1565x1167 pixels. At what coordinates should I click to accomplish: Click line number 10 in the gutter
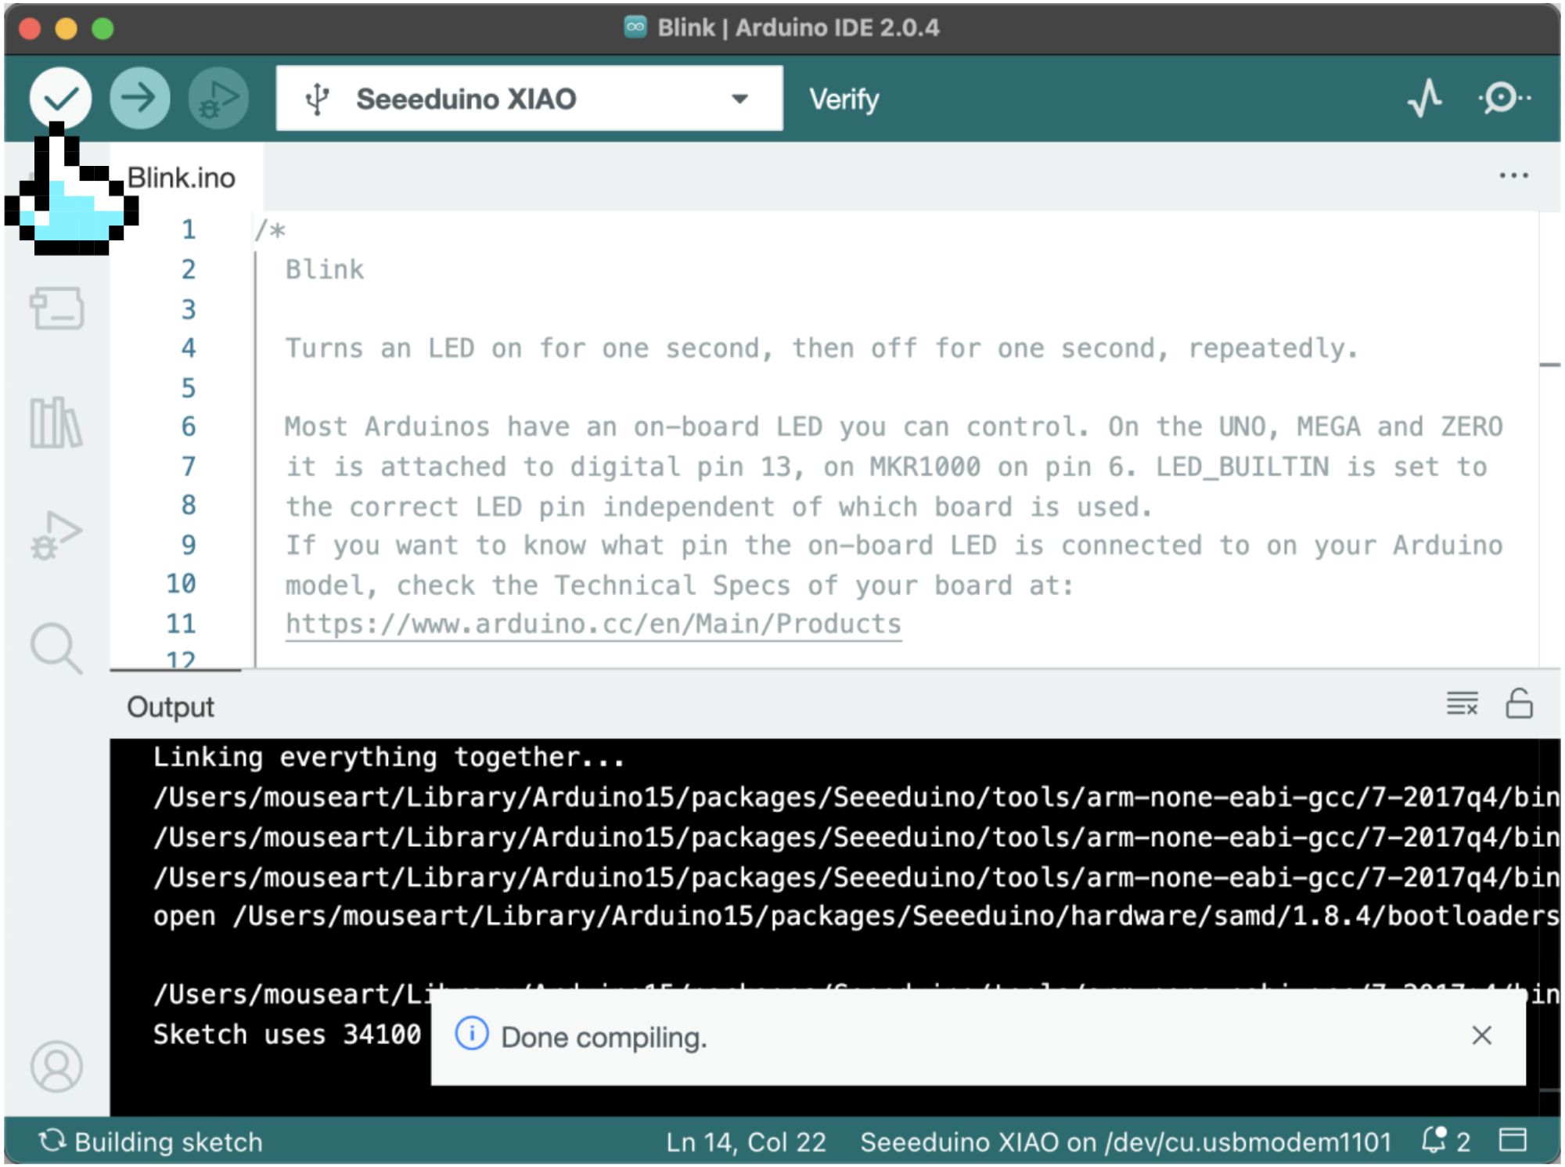181,583
